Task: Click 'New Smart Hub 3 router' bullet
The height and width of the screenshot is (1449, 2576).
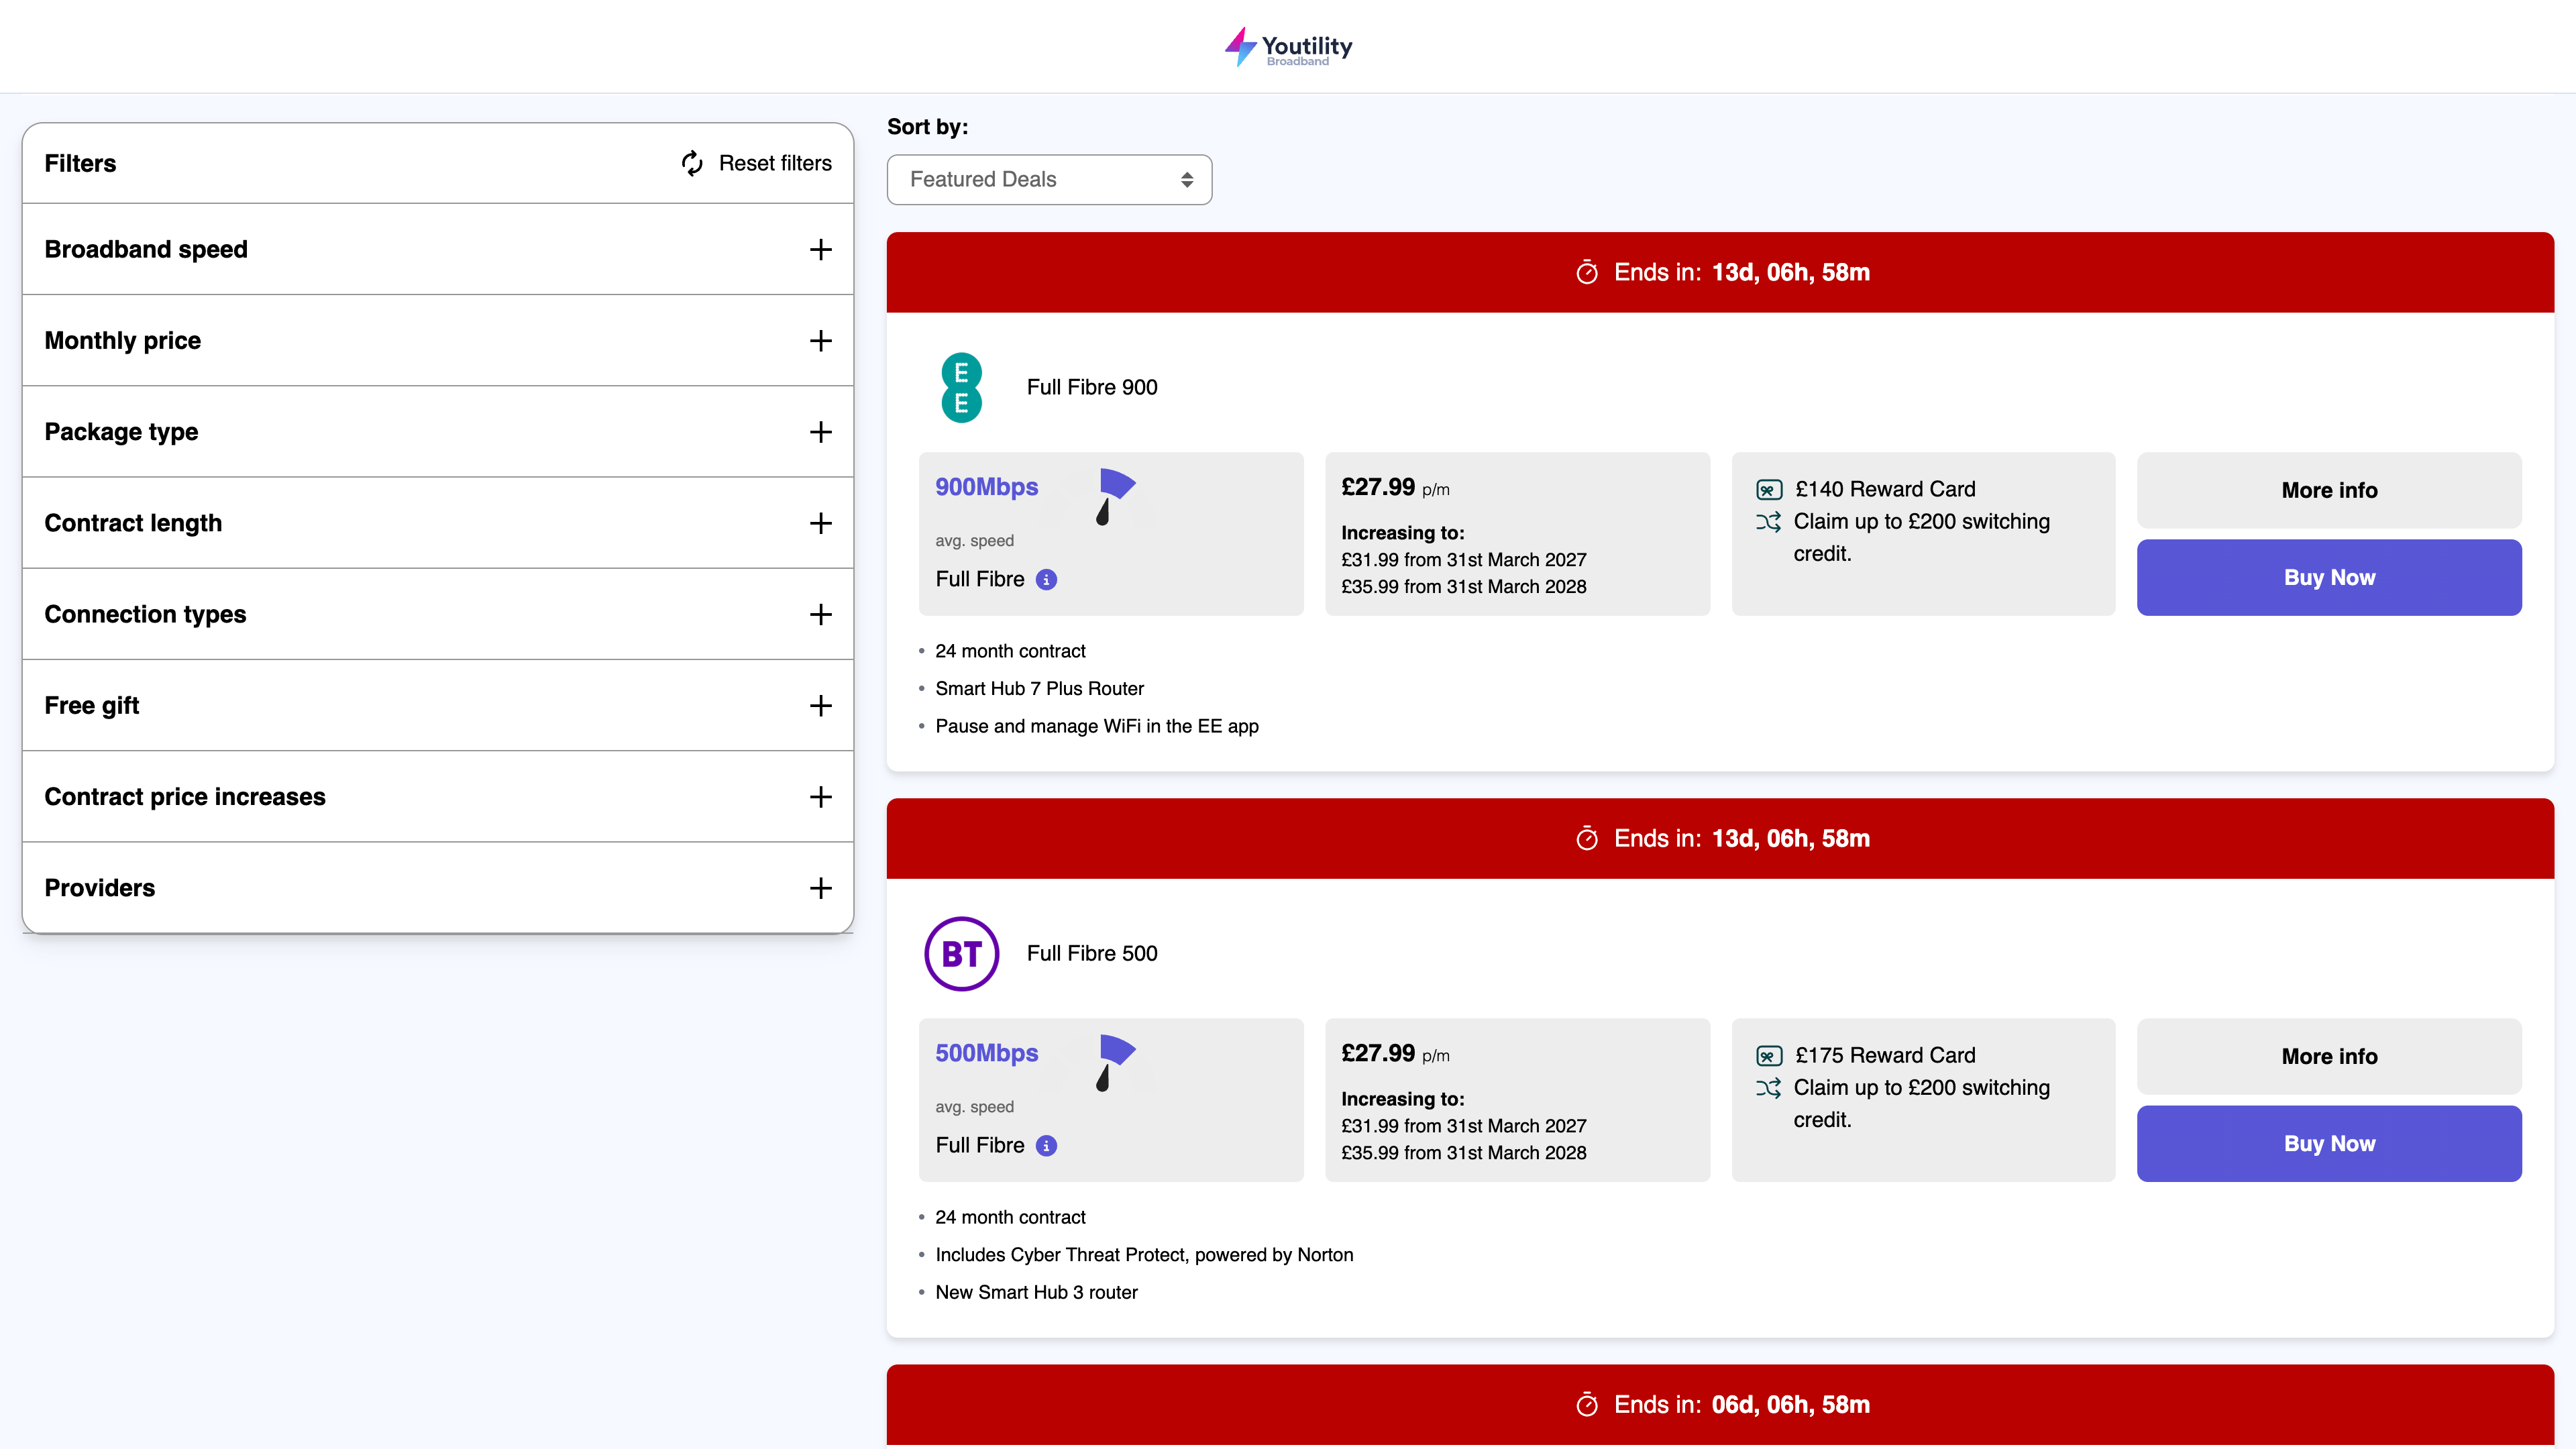Action: coord(1036,1292)
